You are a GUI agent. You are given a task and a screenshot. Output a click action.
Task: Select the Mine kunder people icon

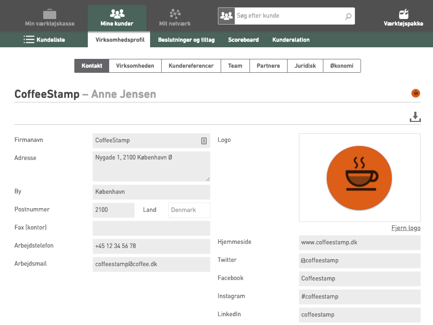point(117,13)
